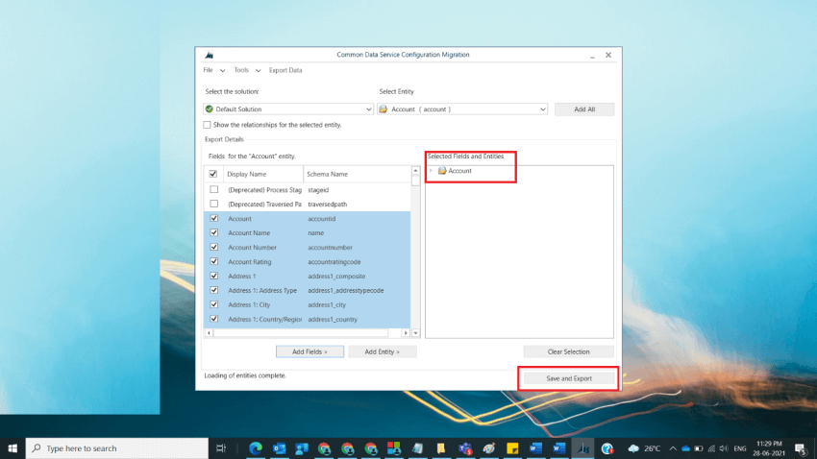Open the taskbar clock and date
The height and width of the screenshot is (459, 817).
click(769, 448)
